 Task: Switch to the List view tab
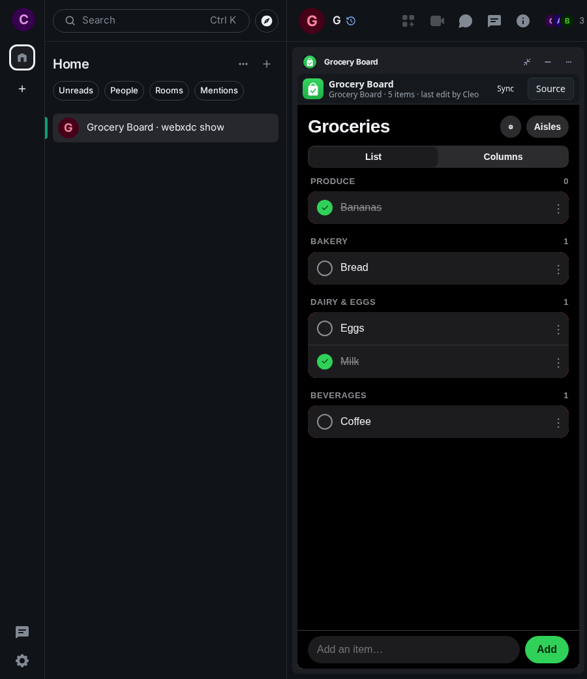pyautogui.click(x=373, y=157)
